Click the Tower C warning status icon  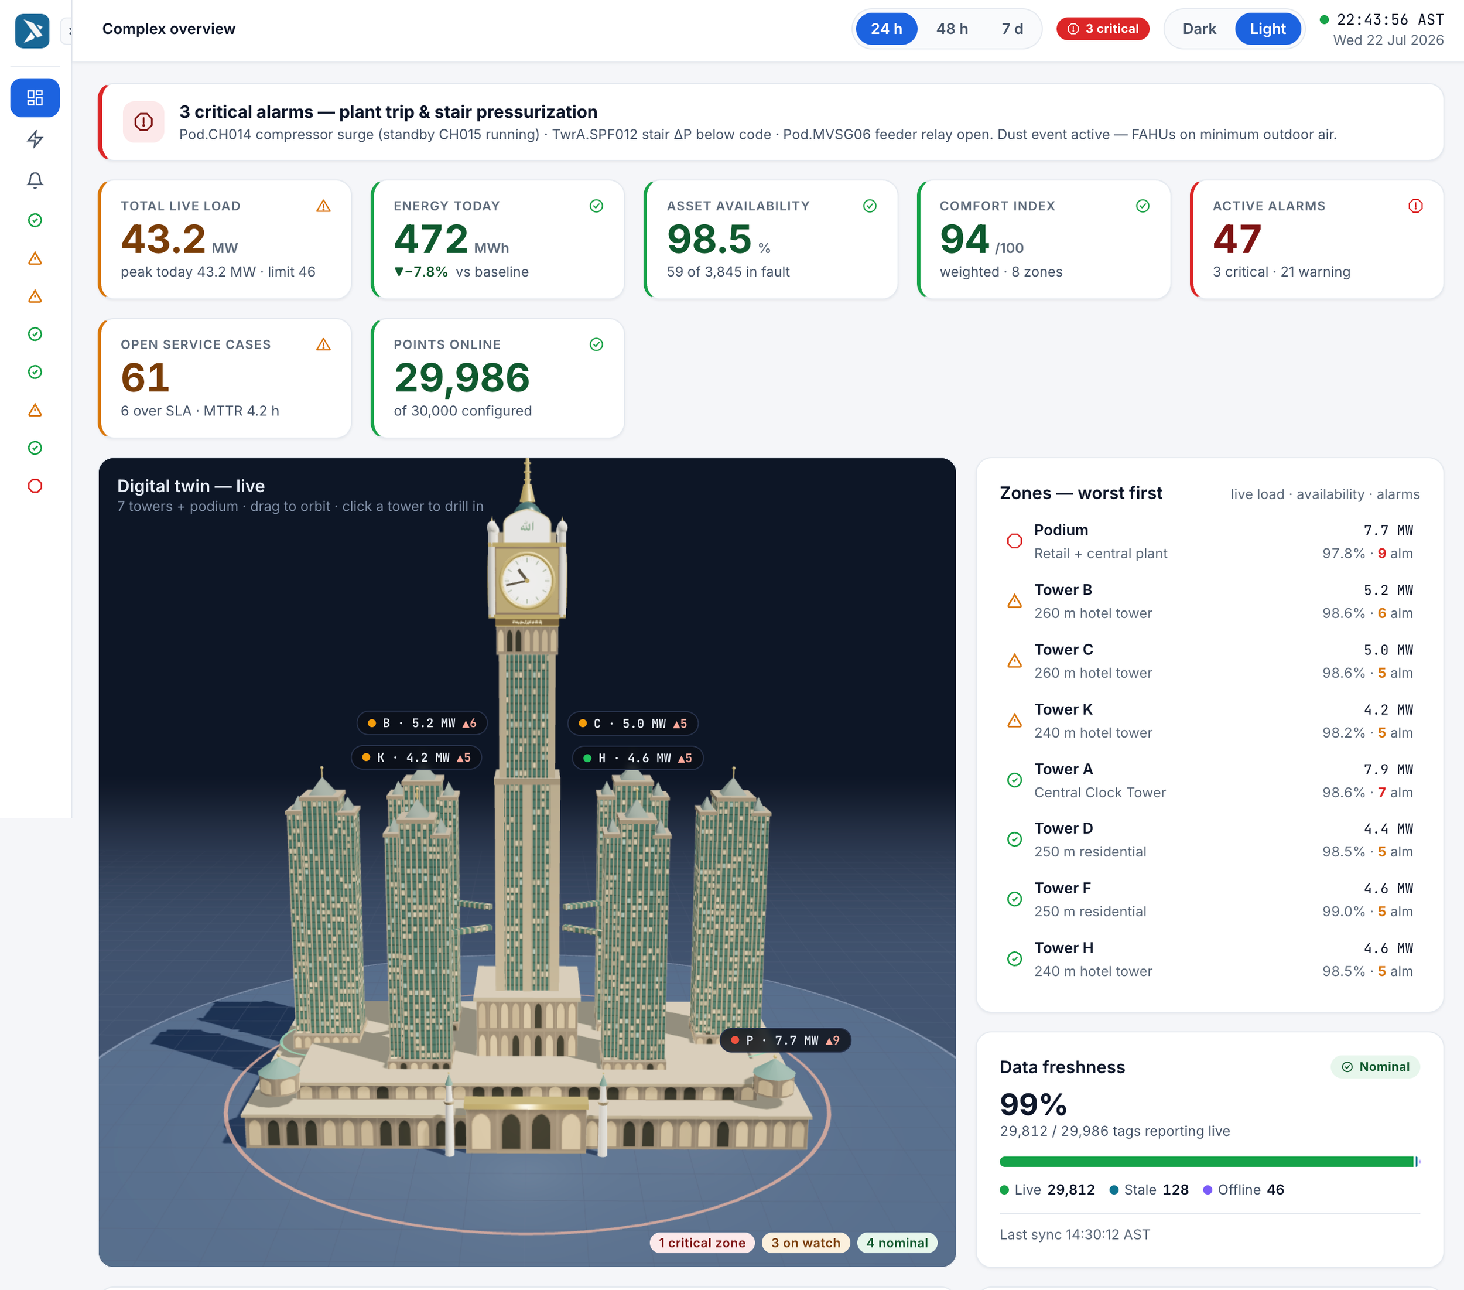1015,661
